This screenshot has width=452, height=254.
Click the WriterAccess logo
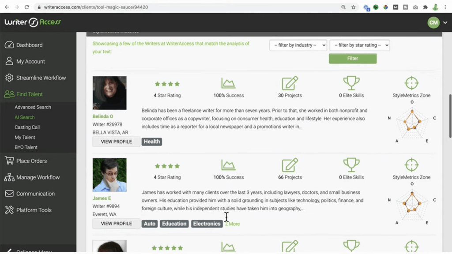[x=33, y=22]
